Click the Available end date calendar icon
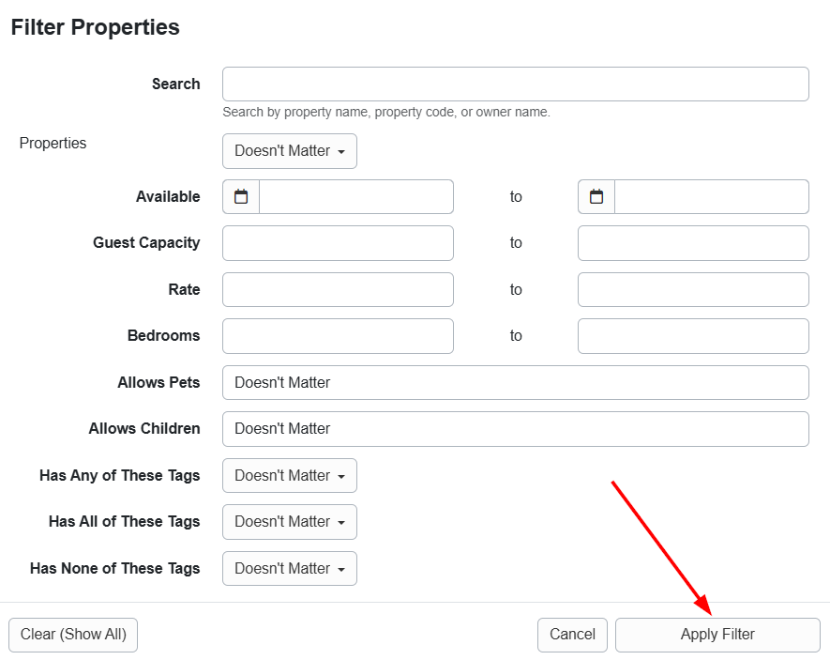 596,197
